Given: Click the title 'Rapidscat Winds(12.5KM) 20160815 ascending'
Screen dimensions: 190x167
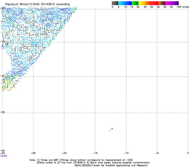Looking at the screenshot, I should coord(37,4).
